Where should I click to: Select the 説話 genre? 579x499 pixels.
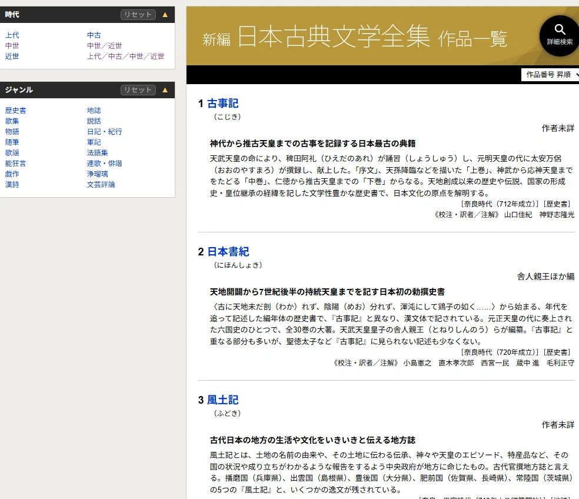click(94, 121)
